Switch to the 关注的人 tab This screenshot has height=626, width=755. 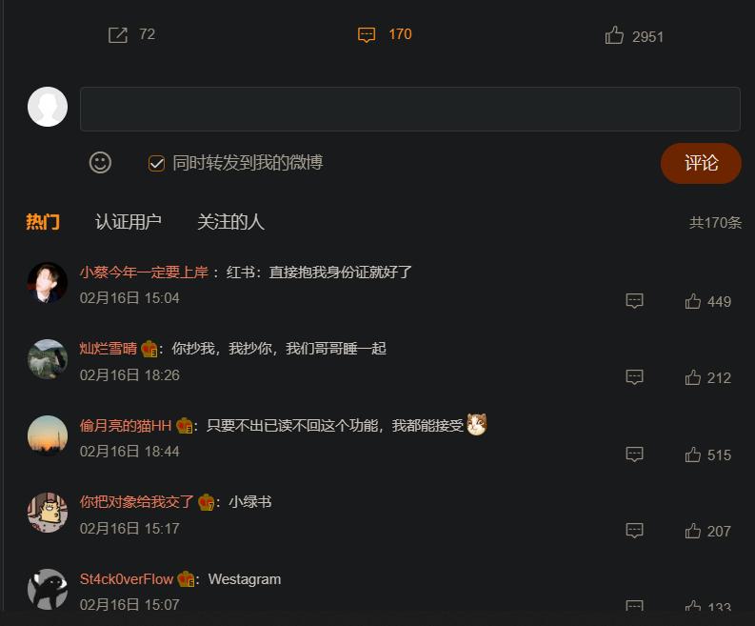tap(230, 222)
